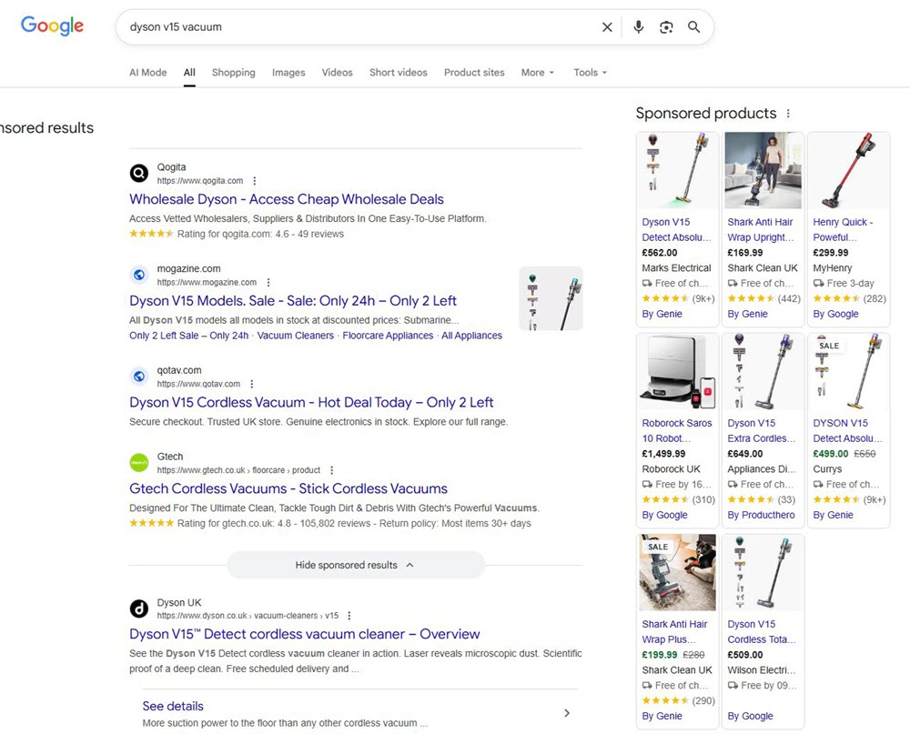Open the Short videos tab

[399, 73]
